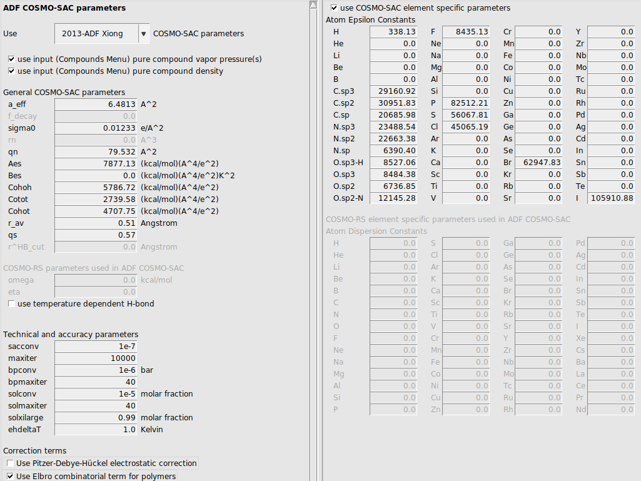Disable Use Elbro combinatorial term for polymers
The width and height of the screenshot is (641, 481).
pyautogui.click(x=10, y=476)
